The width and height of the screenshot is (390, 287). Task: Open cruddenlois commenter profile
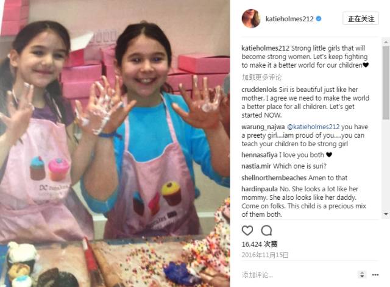coord(260,90)
